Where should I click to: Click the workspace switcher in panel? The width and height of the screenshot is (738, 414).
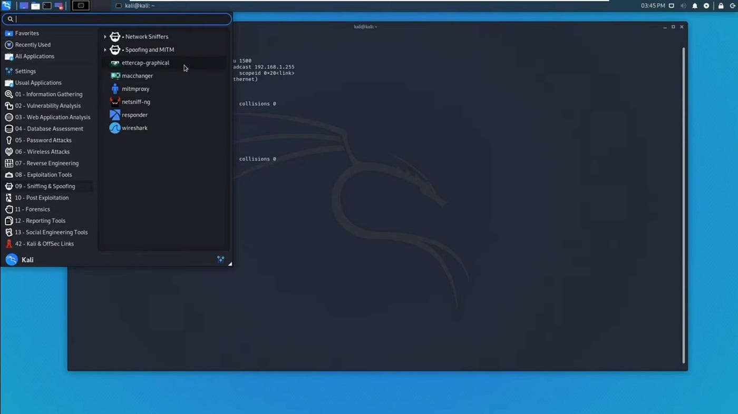point(81,6)
